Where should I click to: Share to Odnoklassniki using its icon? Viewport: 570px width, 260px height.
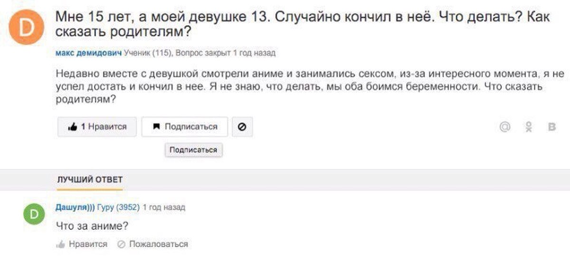pyautogui.click(x=528, y=127)
